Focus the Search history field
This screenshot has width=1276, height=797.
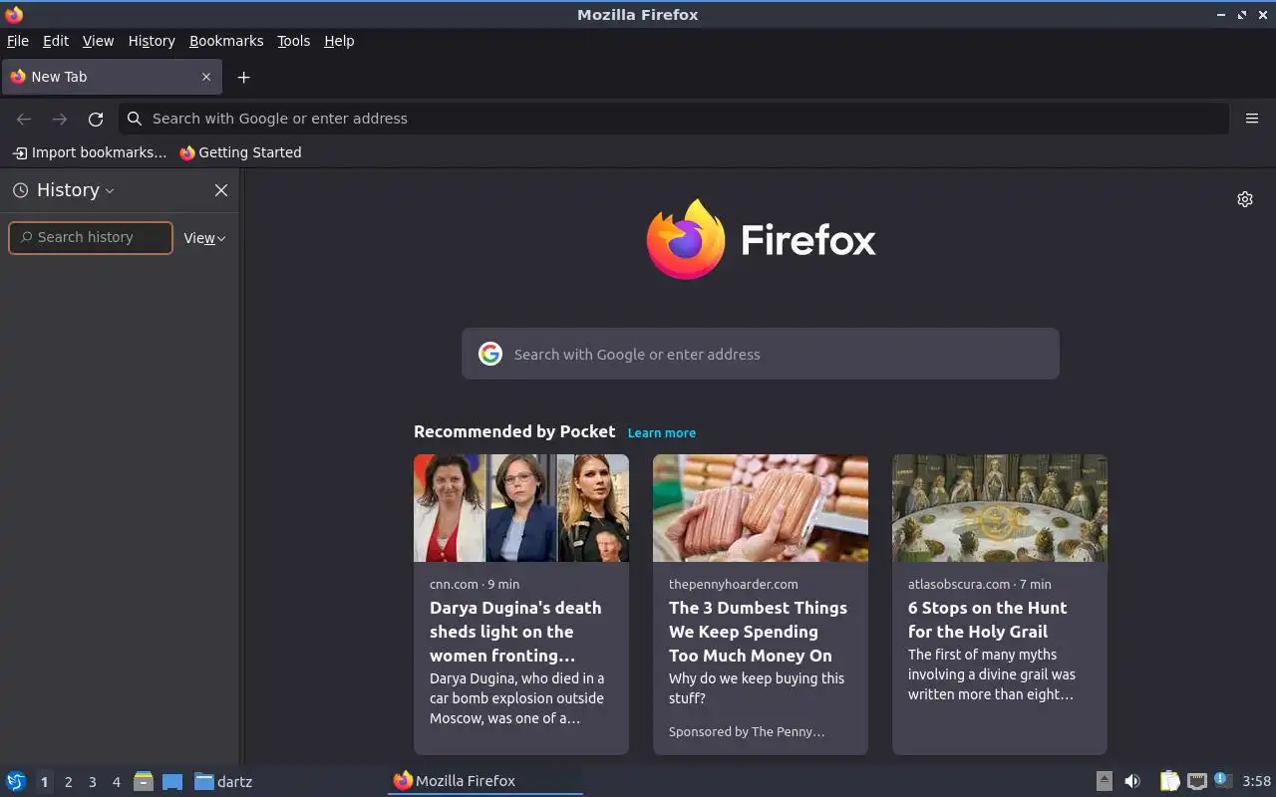pos(91,237)
